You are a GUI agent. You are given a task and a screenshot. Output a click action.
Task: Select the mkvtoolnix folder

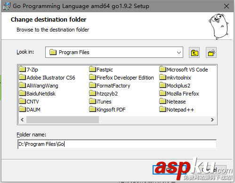pyautogui.click(x=175, y=78)
